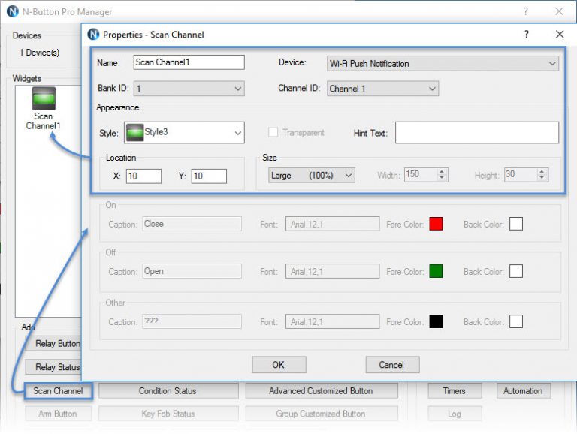Click OK to confirm properties
This screenshot has width=577, height=434.
(279, 365)
